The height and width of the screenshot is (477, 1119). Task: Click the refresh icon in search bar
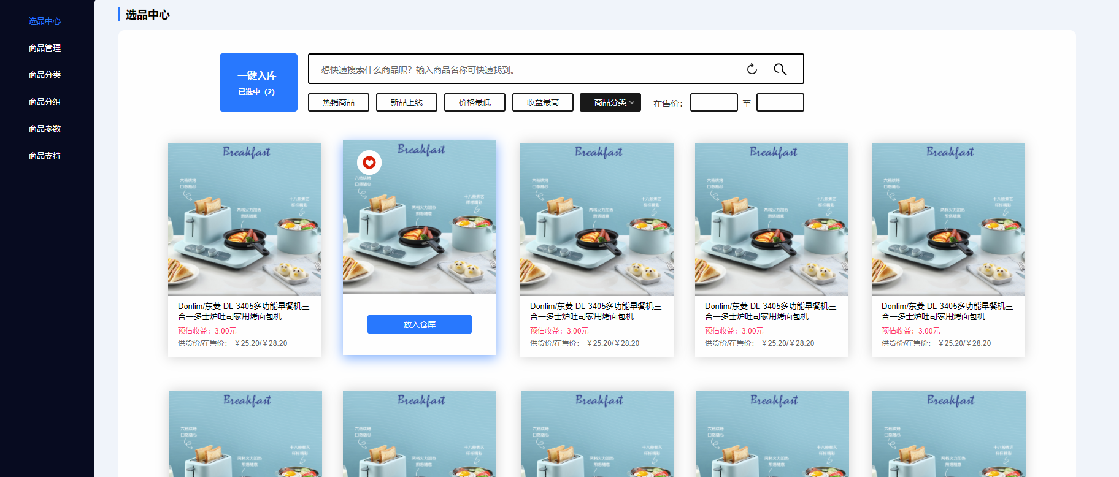(x=752, y=69)
